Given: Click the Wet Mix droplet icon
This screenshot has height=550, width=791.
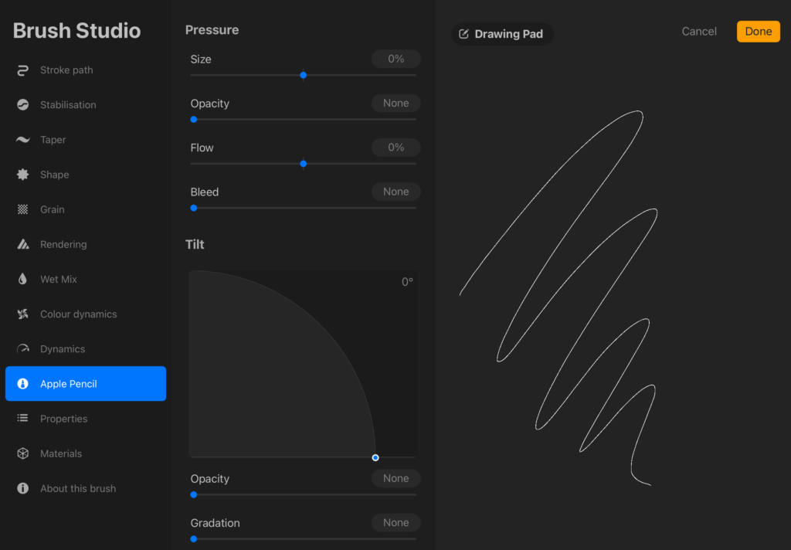Looking at the screenshot, I should (x=22, y=279).
